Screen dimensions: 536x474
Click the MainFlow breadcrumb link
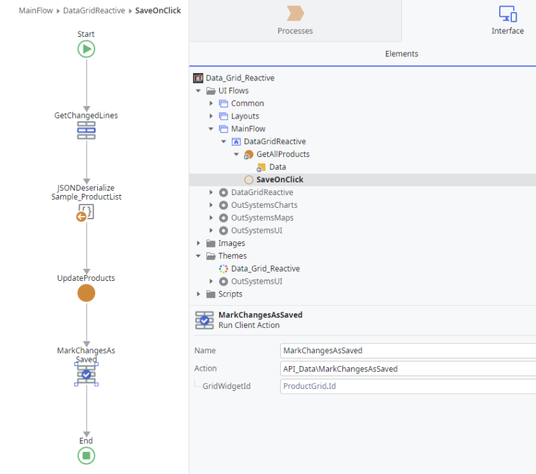point(36,10)
